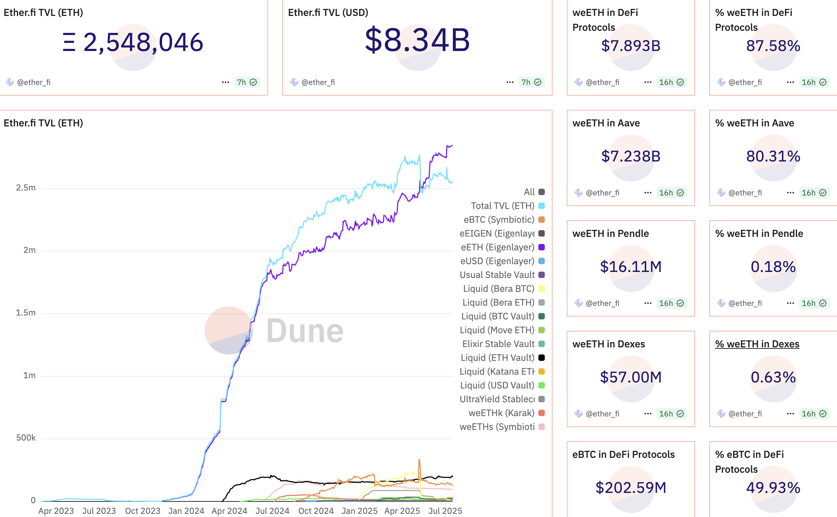Click the verified checkmark on the 7h badge
837x517 pixels.
click(253, 82)
